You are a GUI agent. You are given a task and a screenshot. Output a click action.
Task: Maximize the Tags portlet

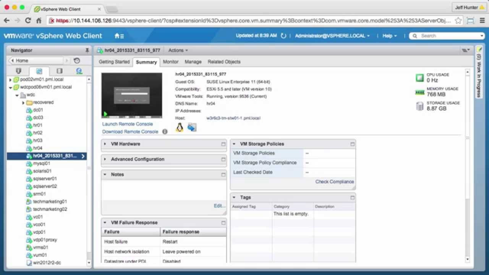tap(352, 197)
